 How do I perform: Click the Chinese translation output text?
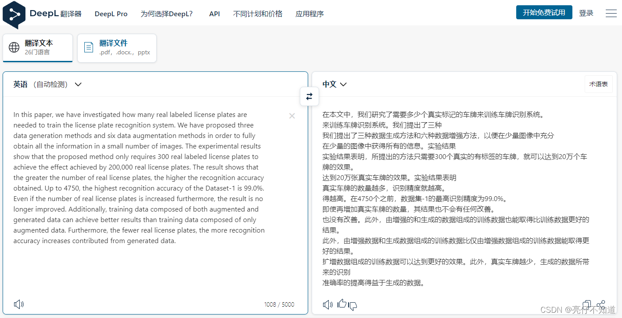[456, 198]
